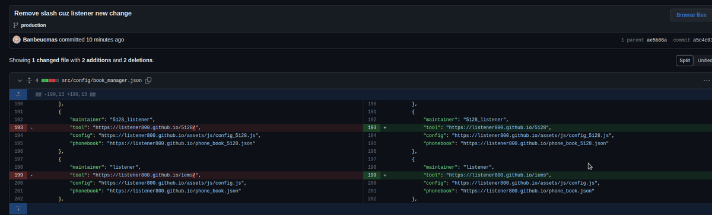
Task: Click the commit title 'Remove slash cuz listener new change'
Action: click(x=73, y=13)
